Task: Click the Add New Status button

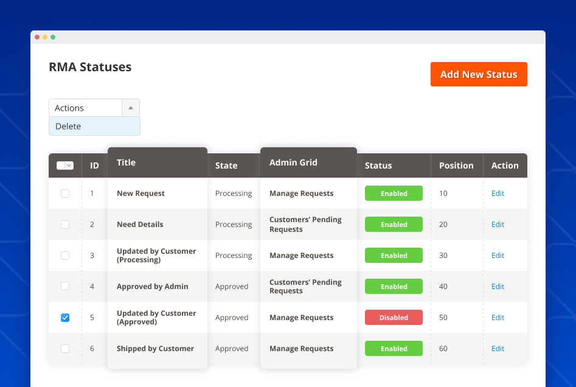Action: point(479,74)
